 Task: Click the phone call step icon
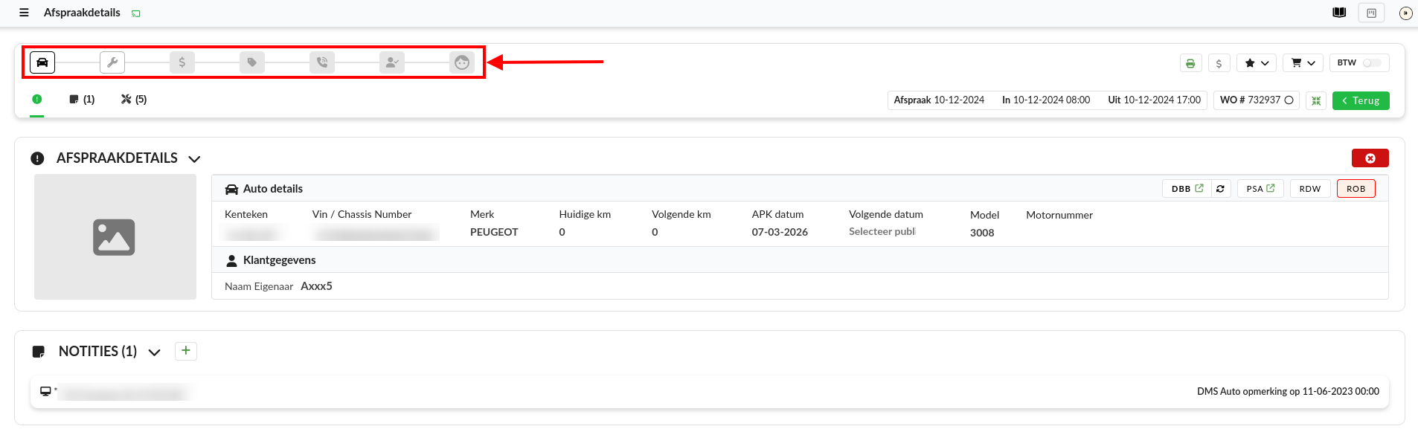[322, 62]
